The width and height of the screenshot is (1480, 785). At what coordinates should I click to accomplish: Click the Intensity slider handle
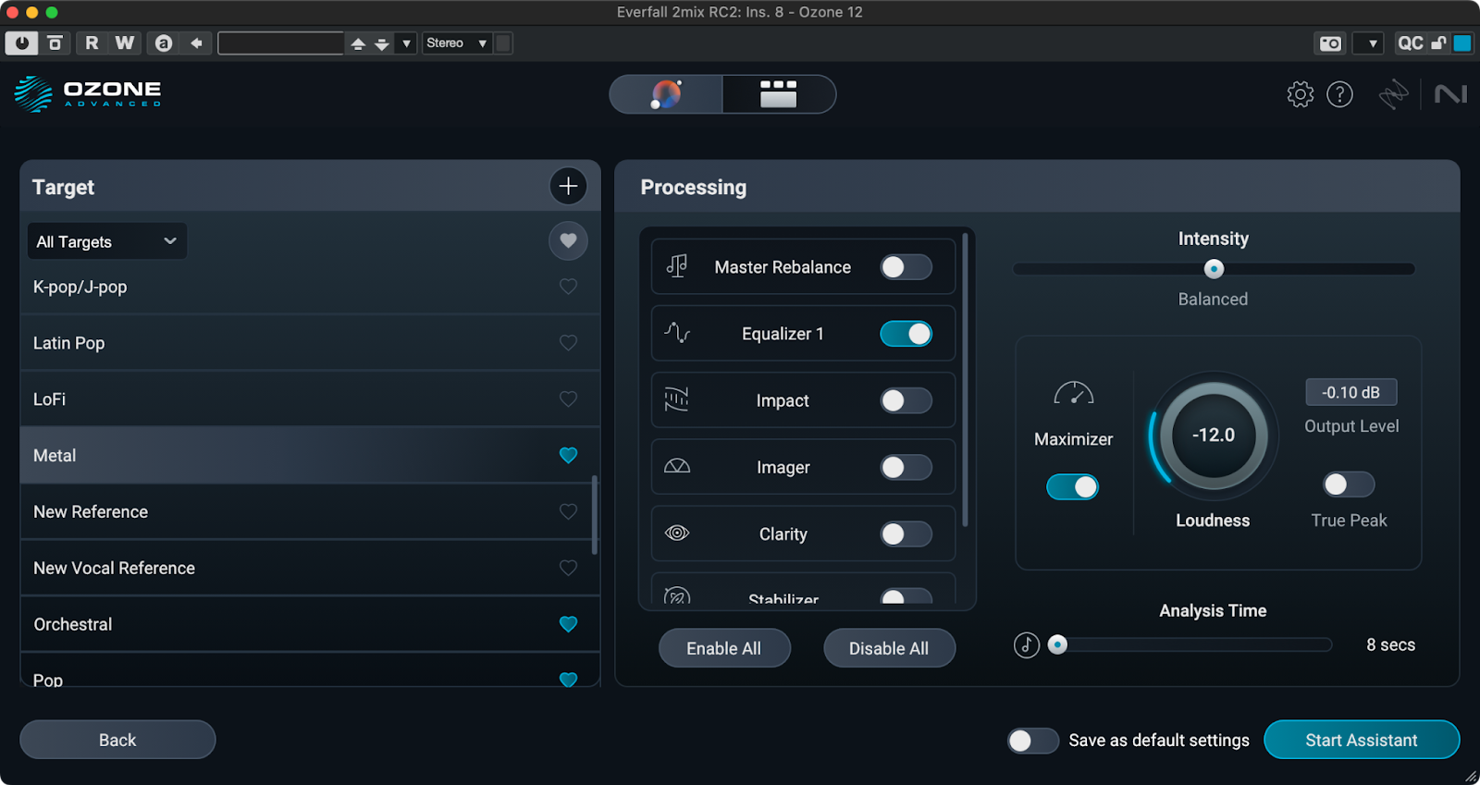point(1214,269)
